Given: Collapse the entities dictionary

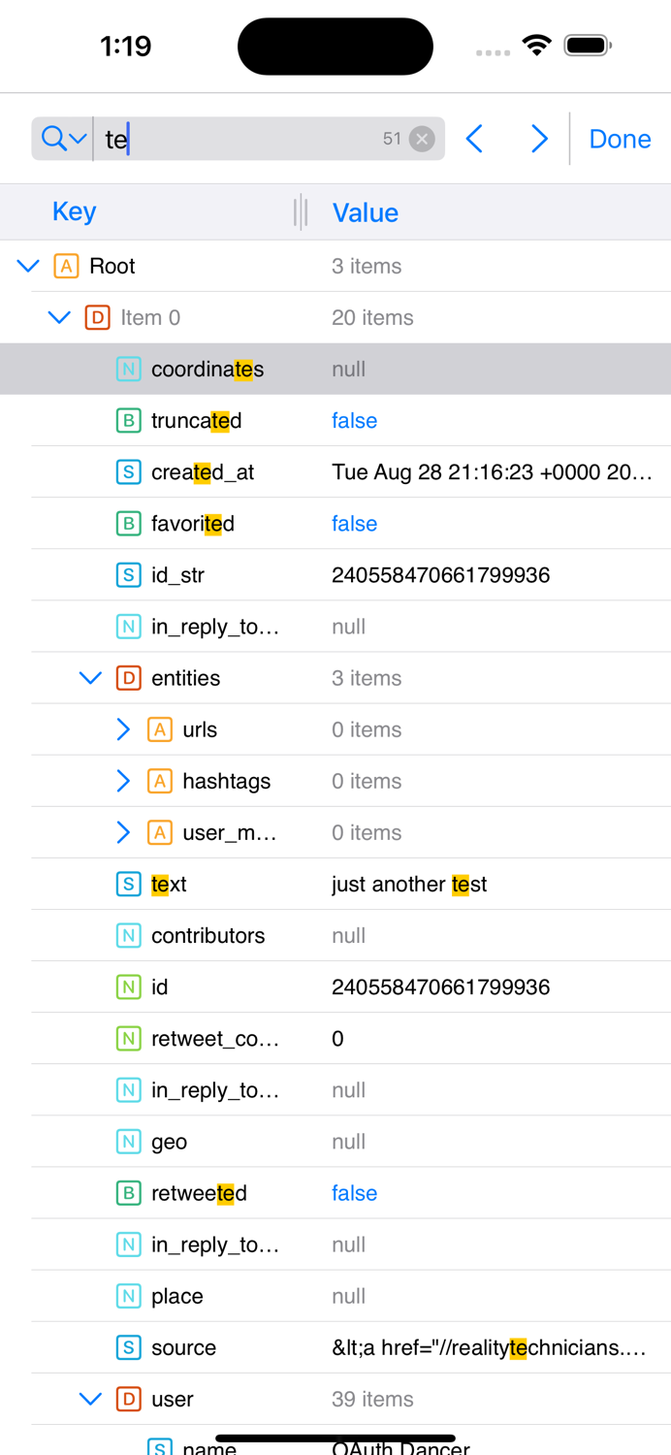Looking at the screenshot, I should [90, 678].
